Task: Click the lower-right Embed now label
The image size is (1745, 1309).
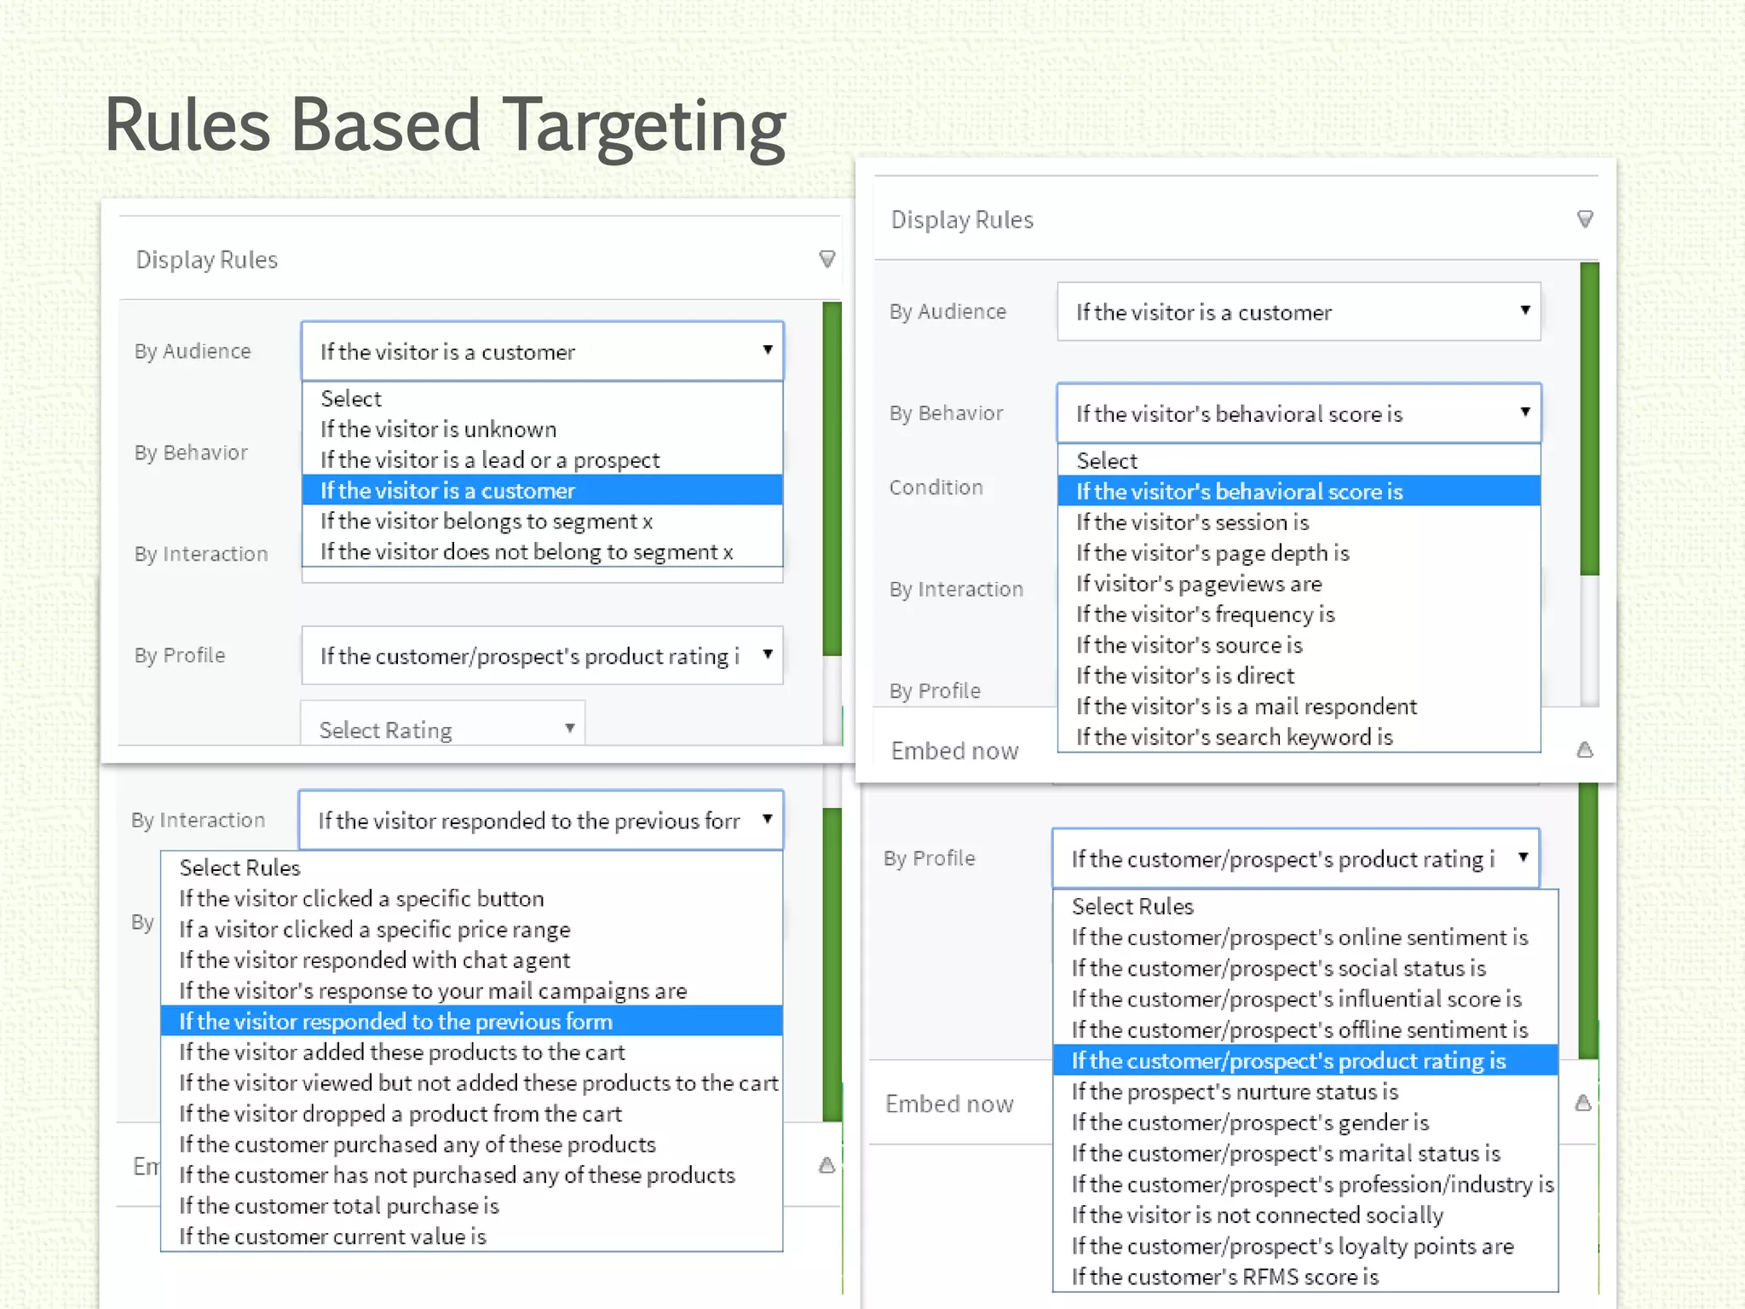Action: (x=949, y=1104)
